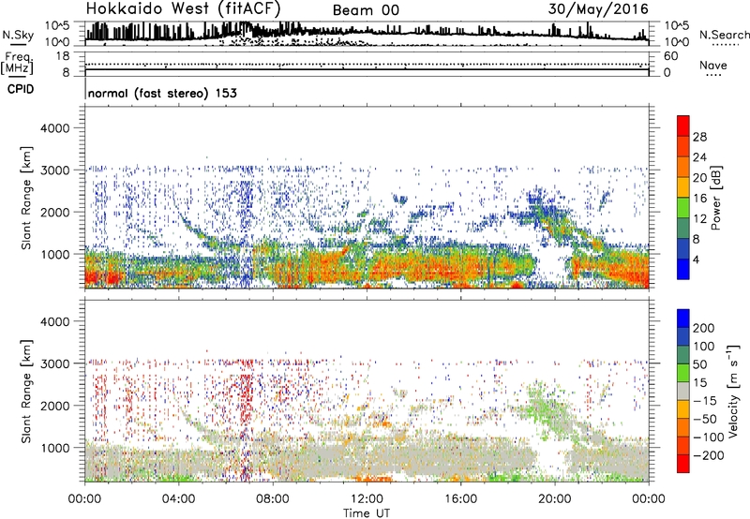Click the "-200" Velocity colorbar value
Image resolution: width=750 pixels, height=519 pixels.
coord(709,455)
